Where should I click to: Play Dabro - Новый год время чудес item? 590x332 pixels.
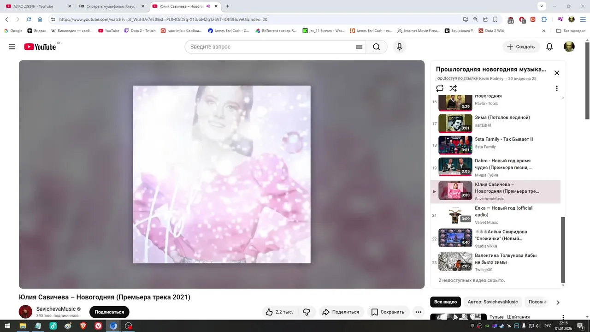(x=496, y=167)
